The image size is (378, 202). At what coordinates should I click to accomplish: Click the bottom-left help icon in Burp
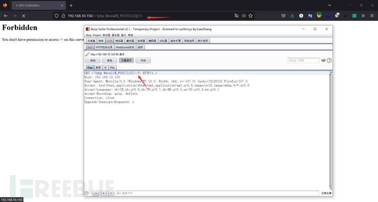[x=87, y=193]
